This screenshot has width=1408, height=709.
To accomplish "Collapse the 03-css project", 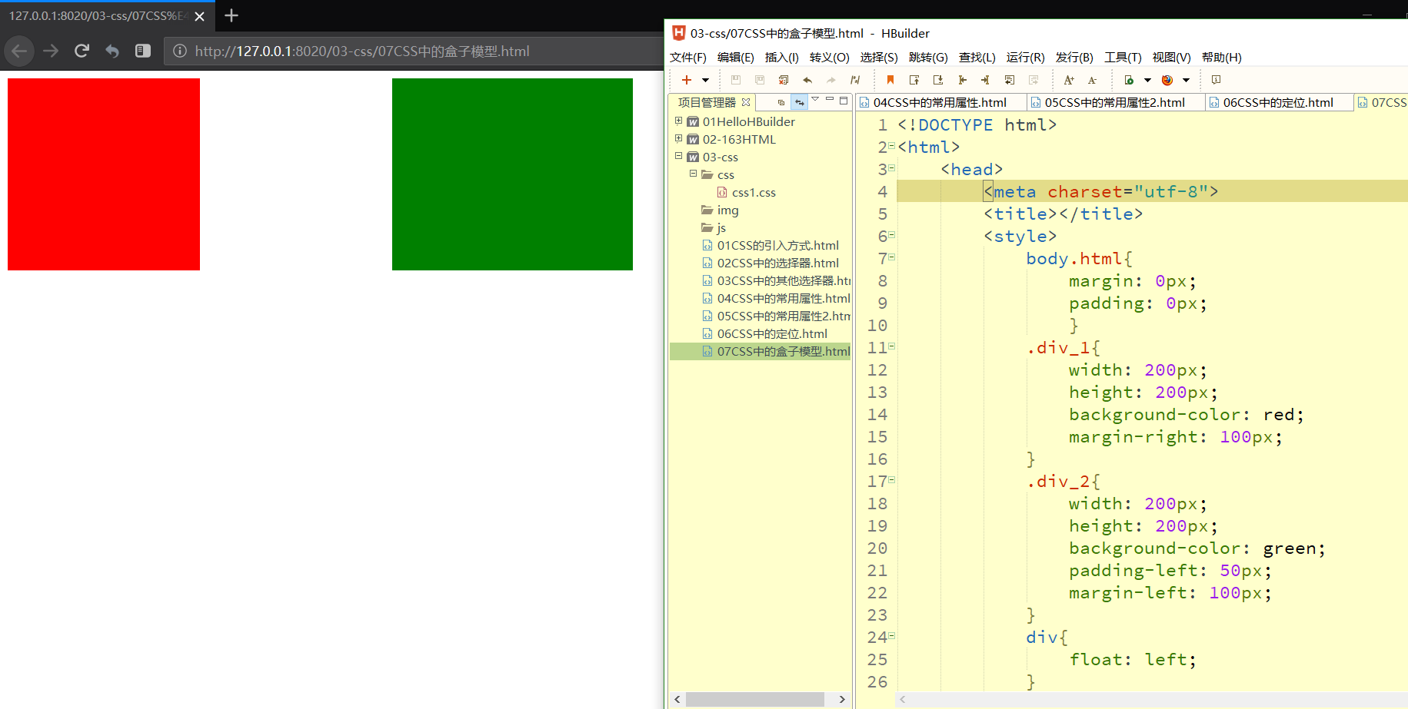I will 678,156.
